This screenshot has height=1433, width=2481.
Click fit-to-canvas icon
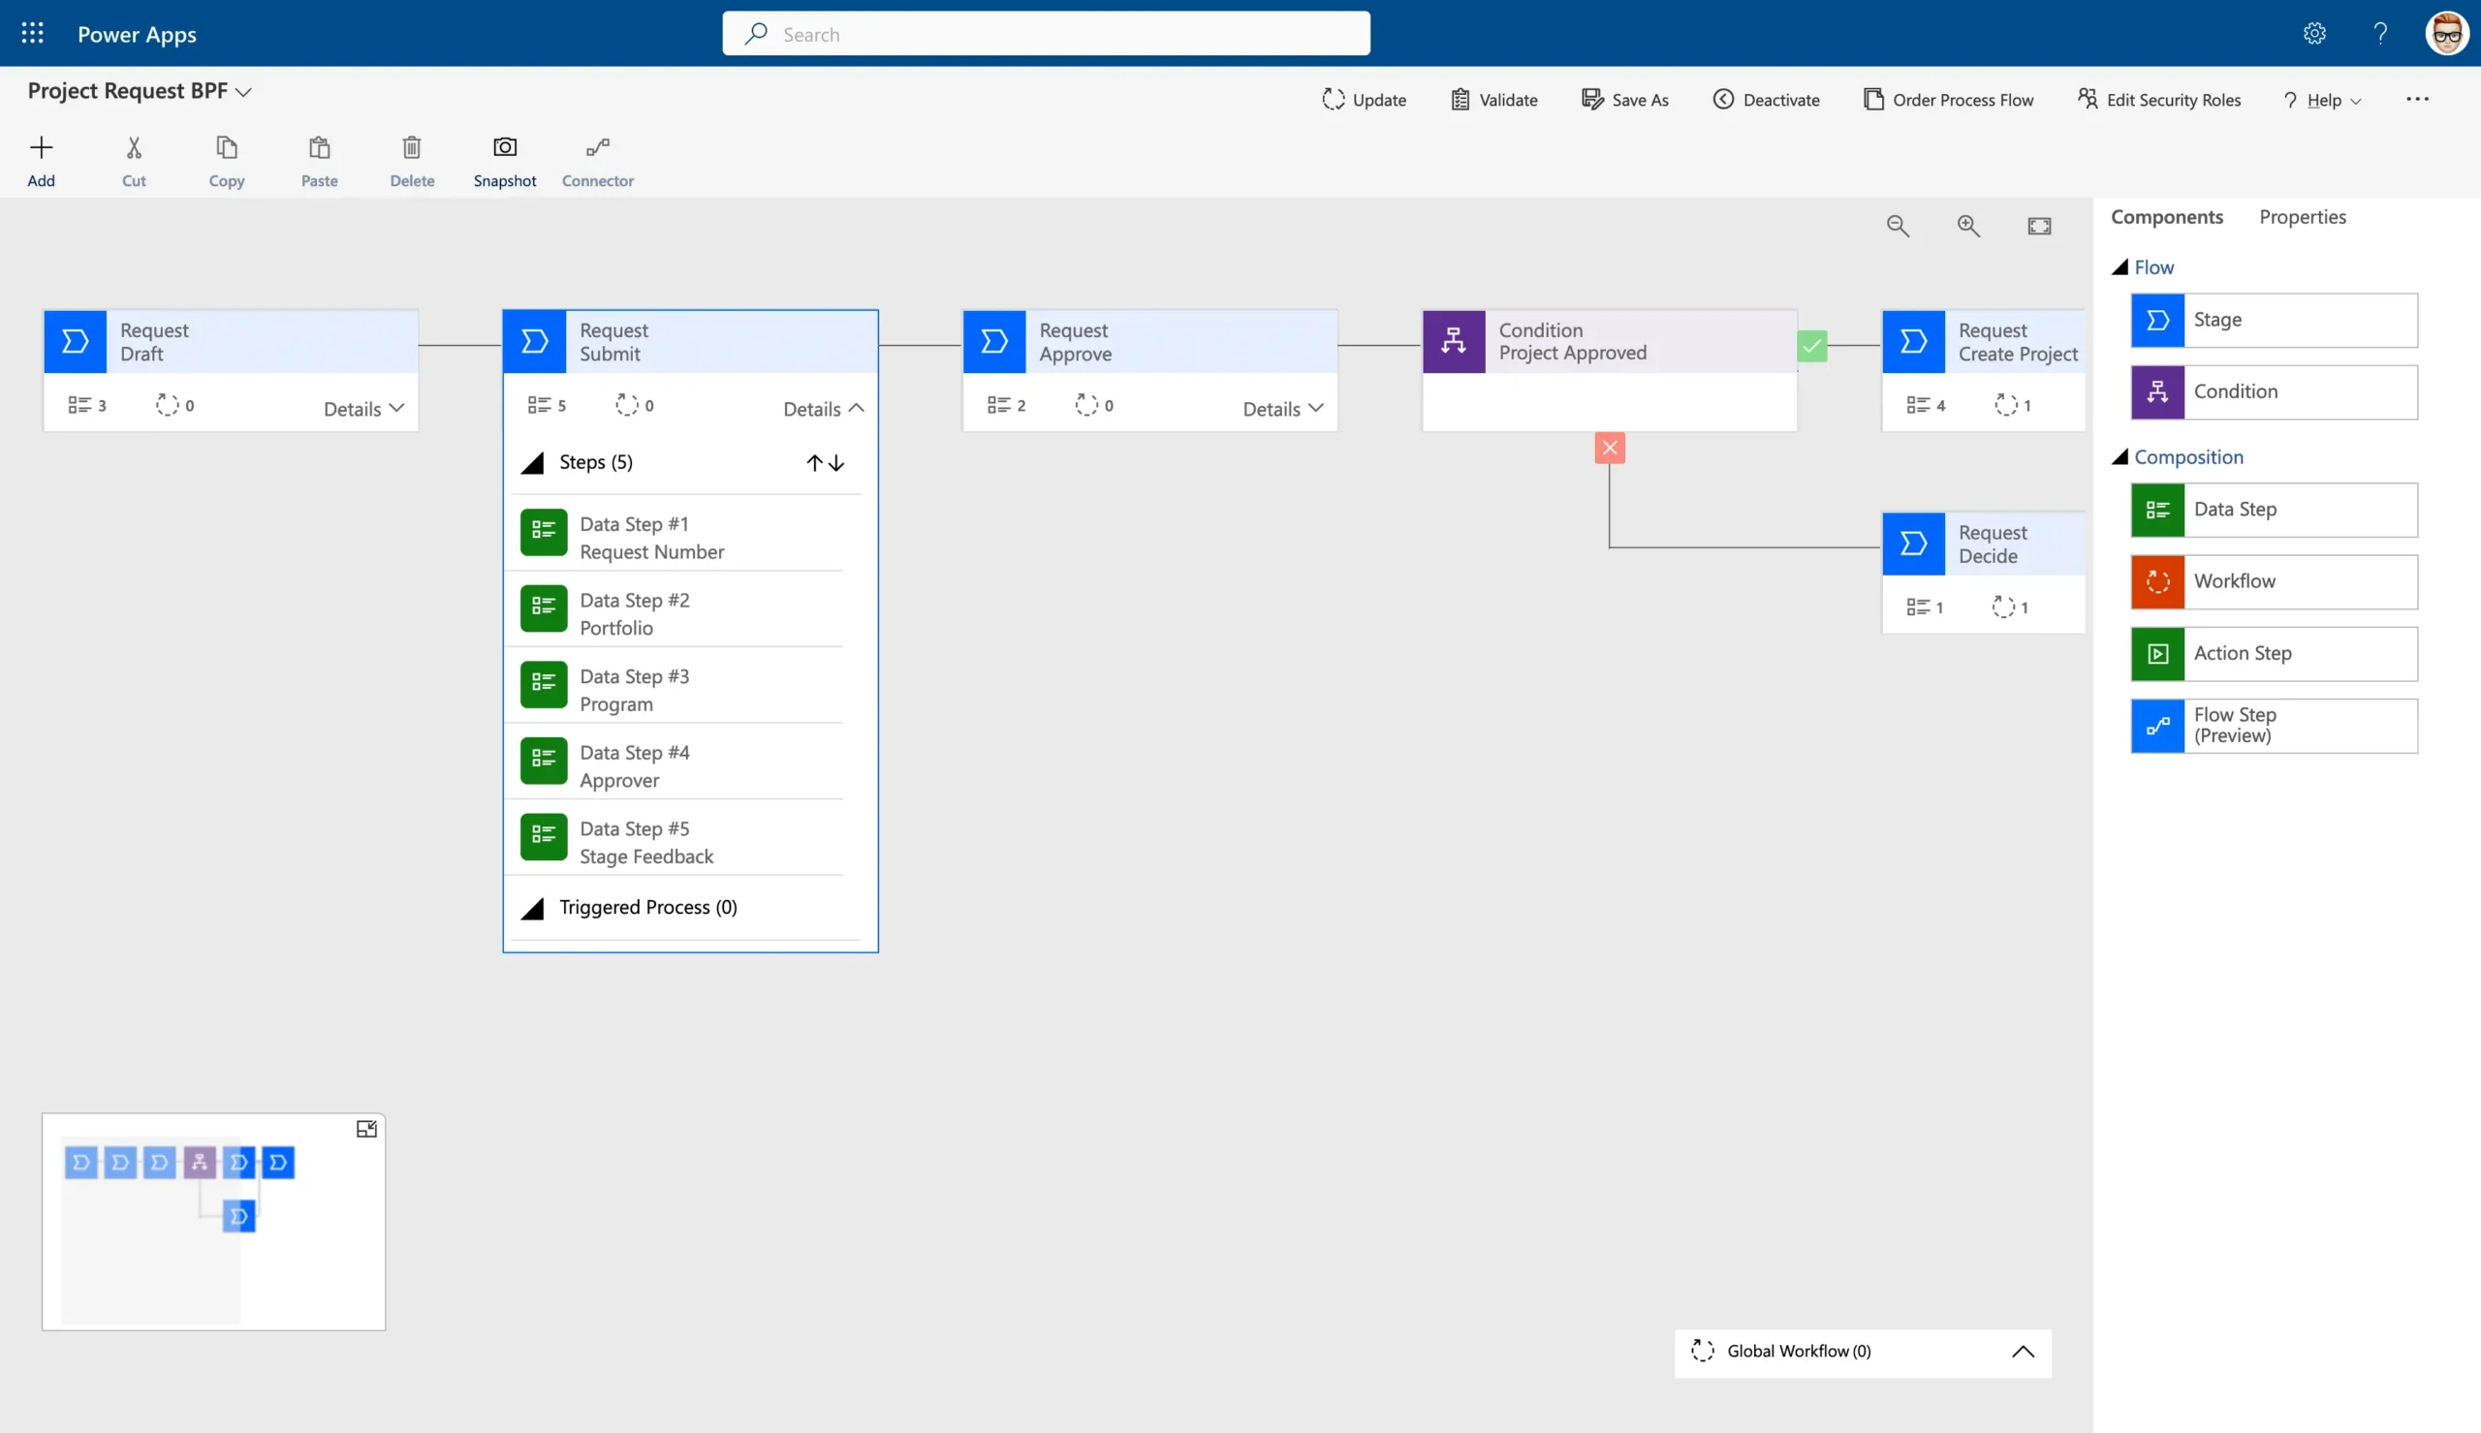[2039, 227]
